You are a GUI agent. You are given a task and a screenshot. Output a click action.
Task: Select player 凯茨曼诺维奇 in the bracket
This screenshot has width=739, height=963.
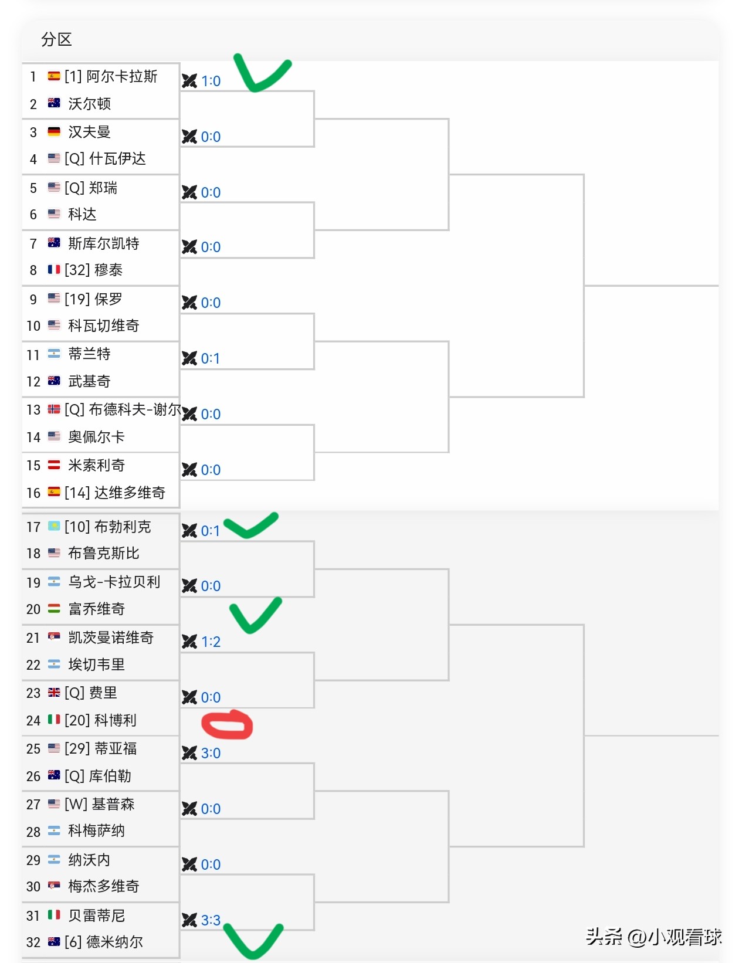(x=110, y=638)
